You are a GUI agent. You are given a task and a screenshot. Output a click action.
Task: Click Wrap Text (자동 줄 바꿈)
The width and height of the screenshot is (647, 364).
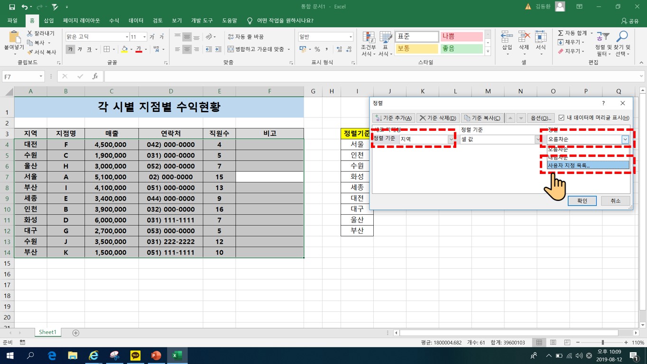point(246,37)
